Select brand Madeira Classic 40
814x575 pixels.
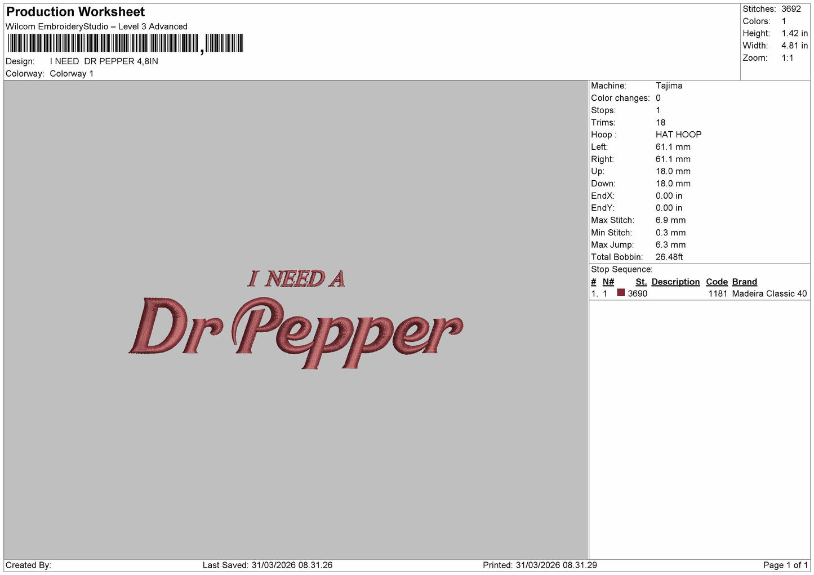[769, 294]
